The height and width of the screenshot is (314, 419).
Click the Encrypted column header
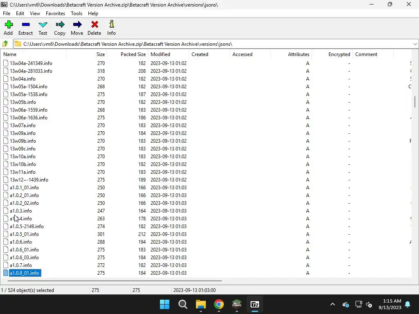332,54
